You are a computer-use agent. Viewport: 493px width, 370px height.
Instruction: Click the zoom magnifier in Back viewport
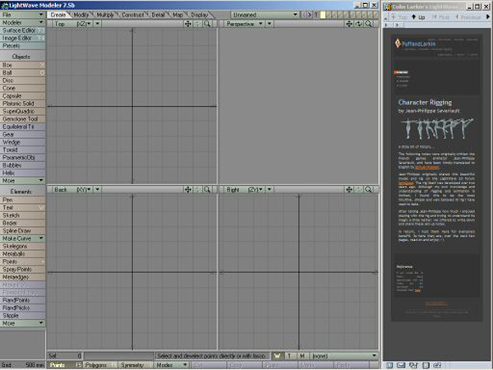tap(207, 189)
